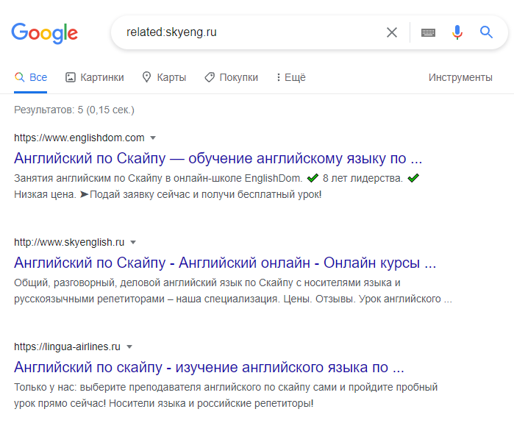Expand the lingua-airlines.ru result dropdown arrow
The height and width of the screenshot is (423, 514).
coord(129,347)
